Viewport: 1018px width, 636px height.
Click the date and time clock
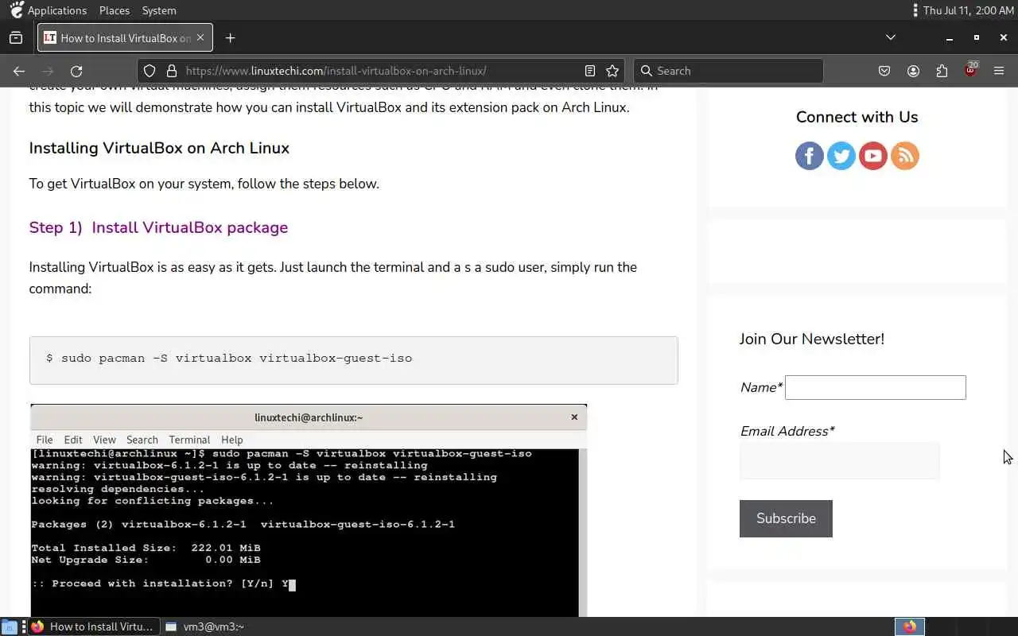[x=968, y=10]
